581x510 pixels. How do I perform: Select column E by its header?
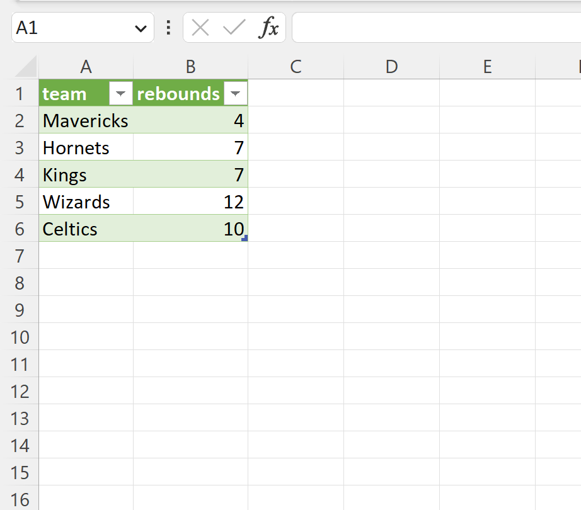click(486, 66)
